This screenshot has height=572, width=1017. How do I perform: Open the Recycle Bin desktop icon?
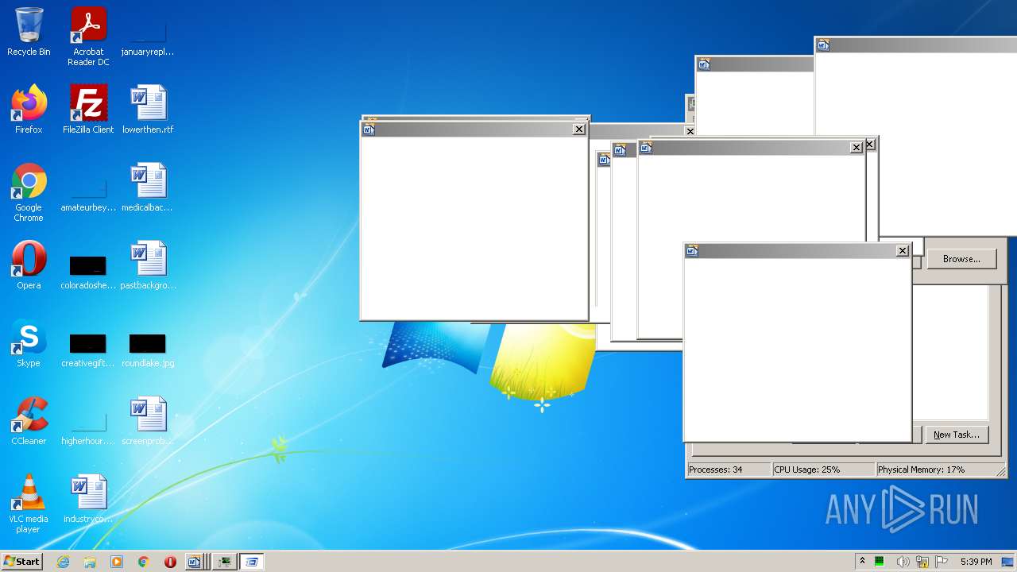pos(29,32)
